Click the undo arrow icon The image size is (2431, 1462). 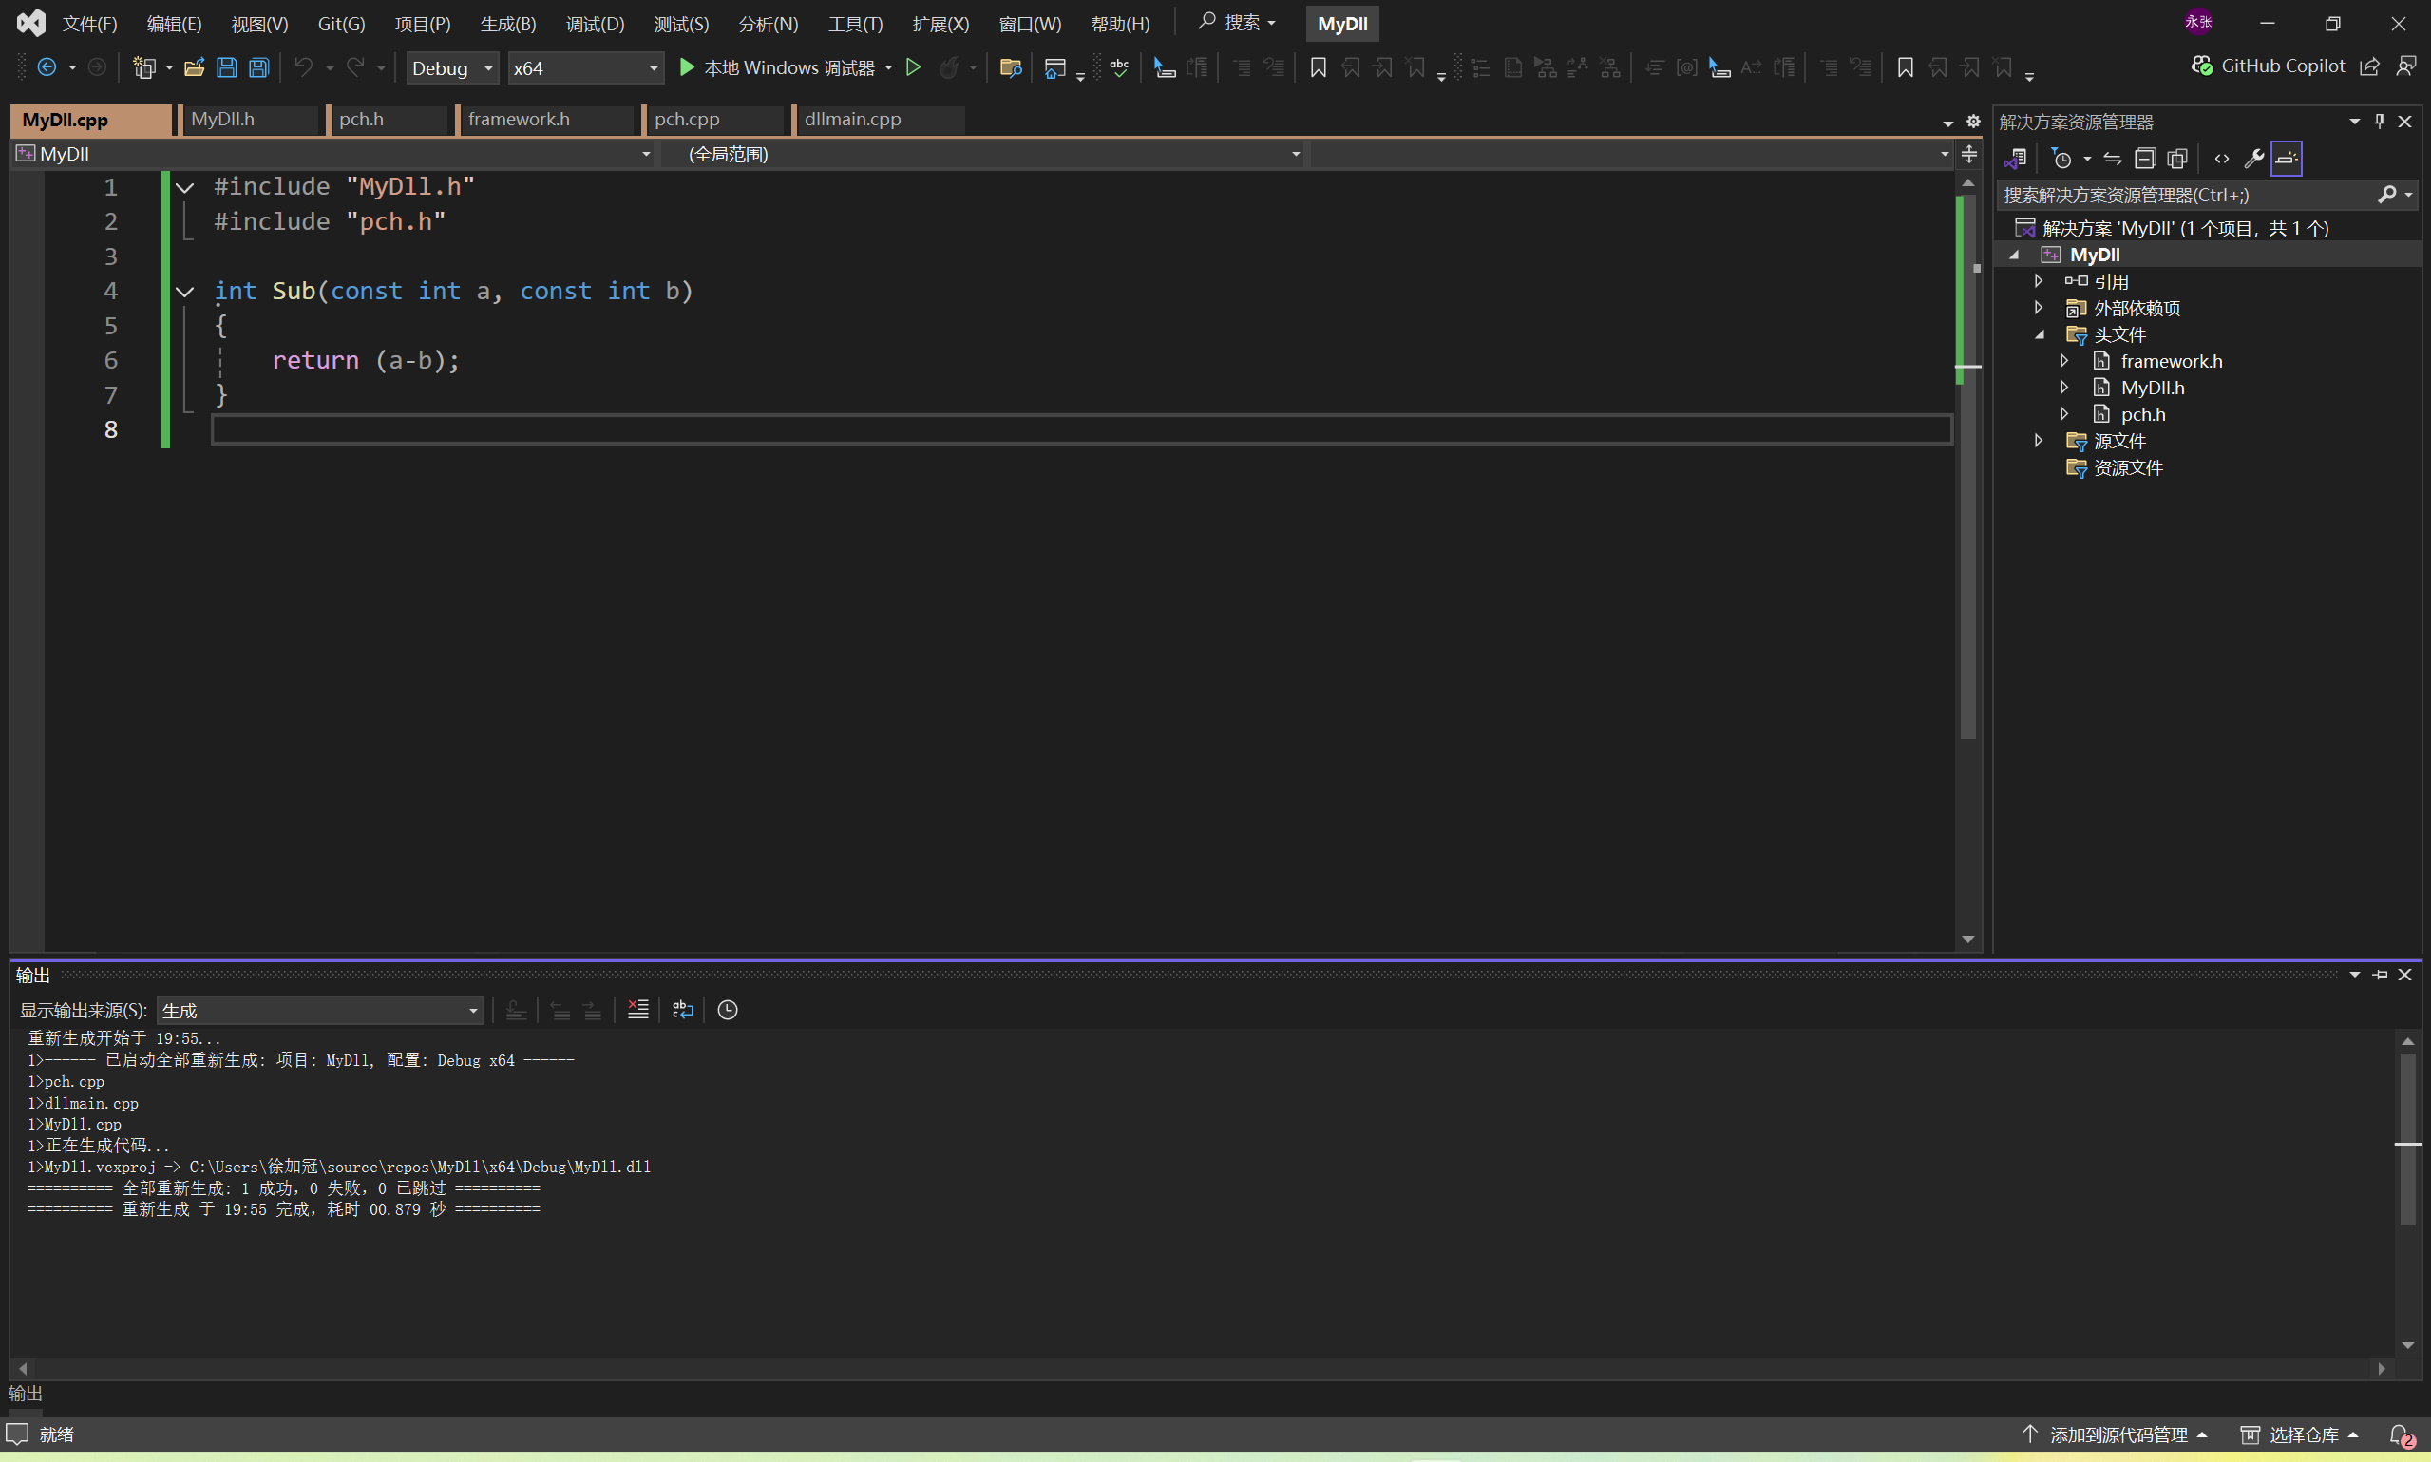pos(303,67)
